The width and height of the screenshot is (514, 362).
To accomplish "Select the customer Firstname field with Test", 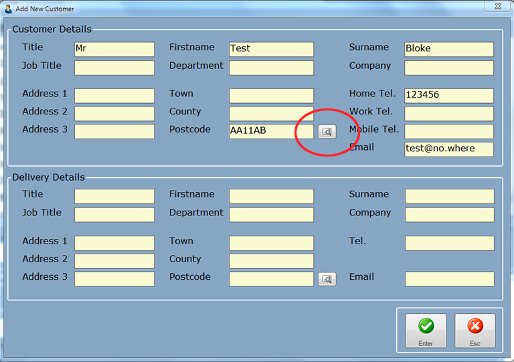I will coord(271,50).
